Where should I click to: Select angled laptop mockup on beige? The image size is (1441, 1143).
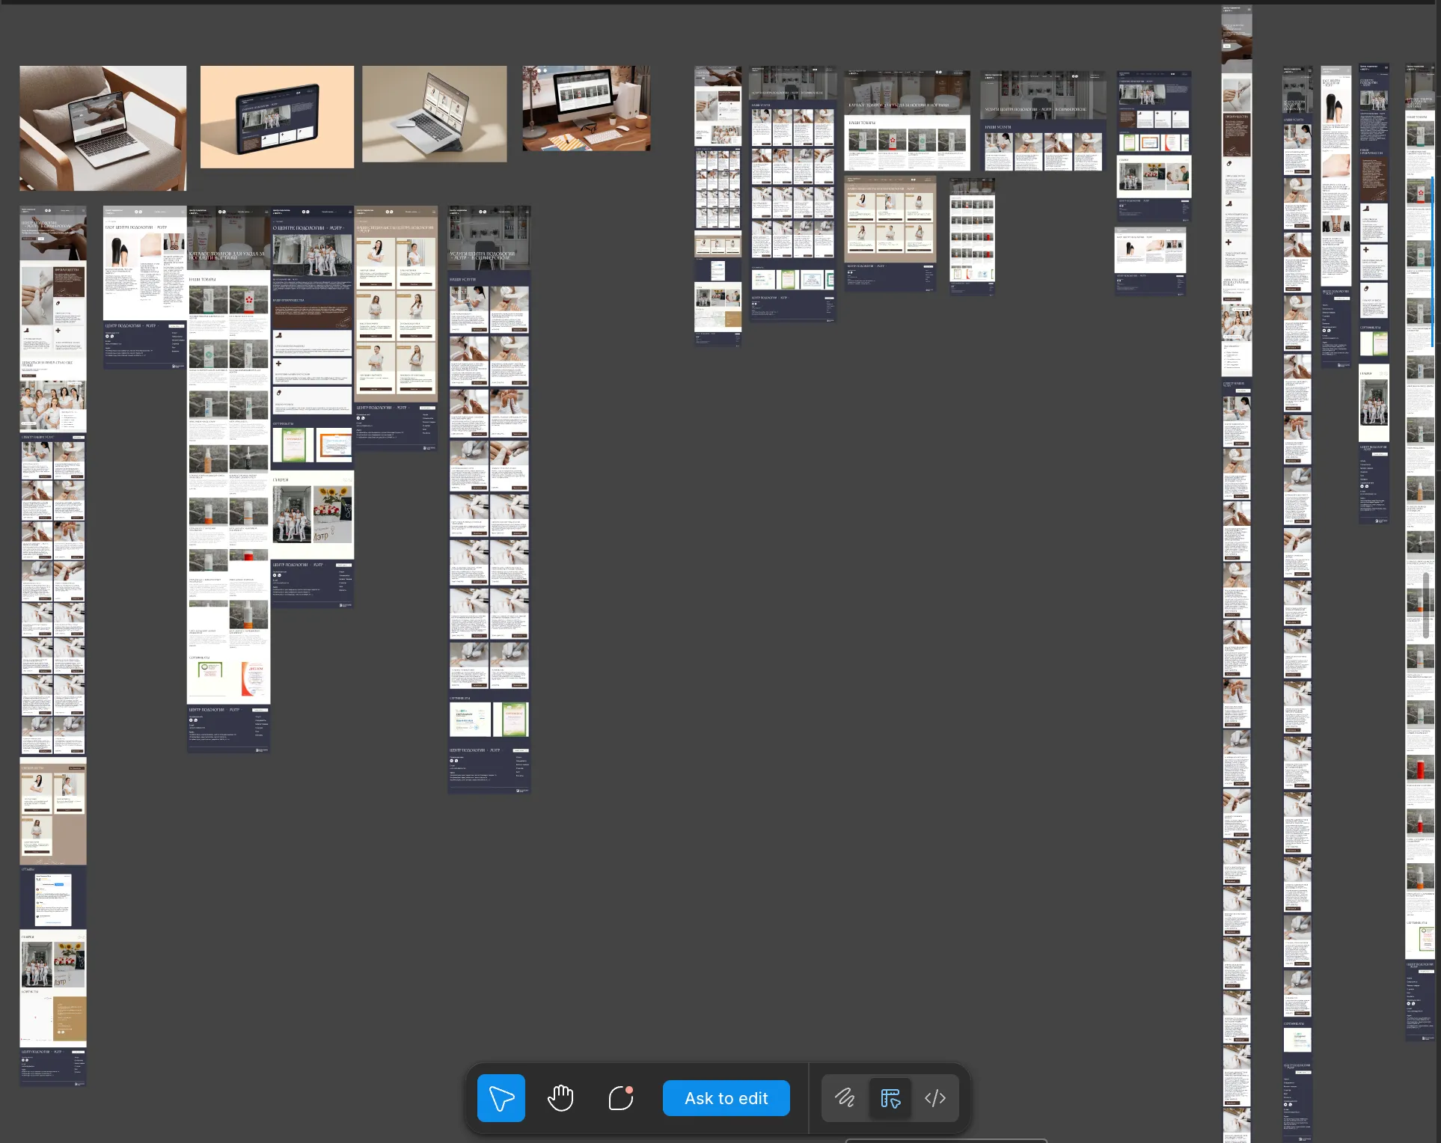pos(434,114)
